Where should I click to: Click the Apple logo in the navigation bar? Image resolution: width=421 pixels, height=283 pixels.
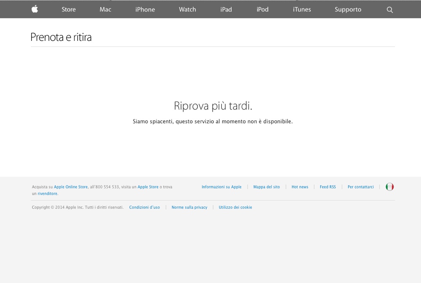click(34, 9)
